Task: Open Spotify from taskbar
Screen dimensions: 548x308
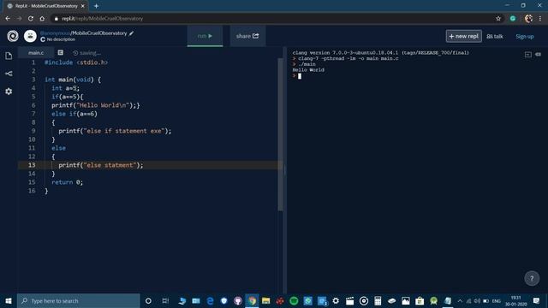Action: coord(294,300)
